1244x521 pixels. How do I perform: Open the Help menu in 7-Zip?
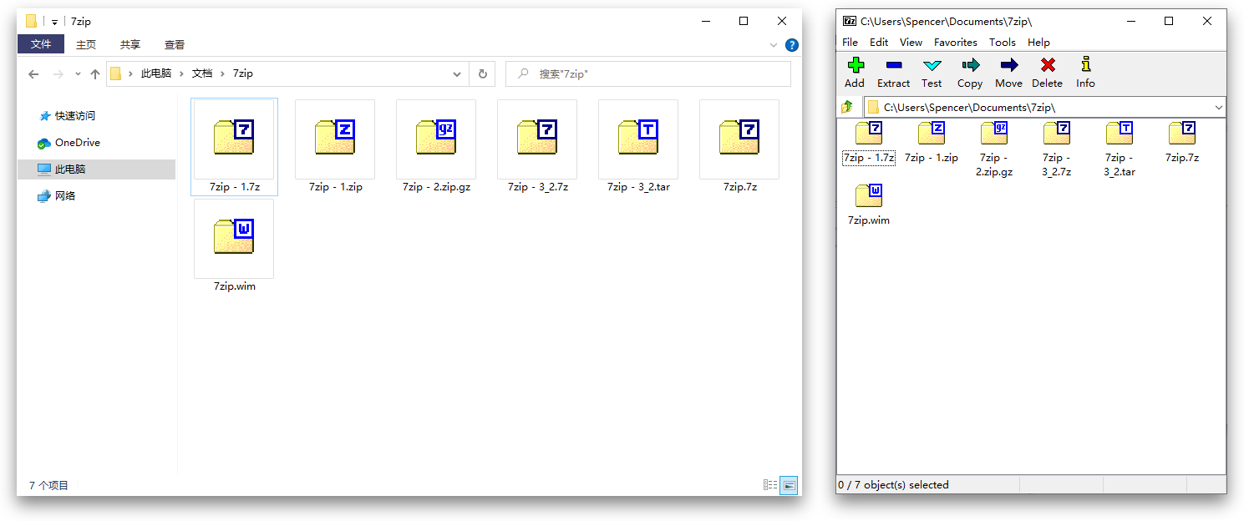pos(1038,43)
